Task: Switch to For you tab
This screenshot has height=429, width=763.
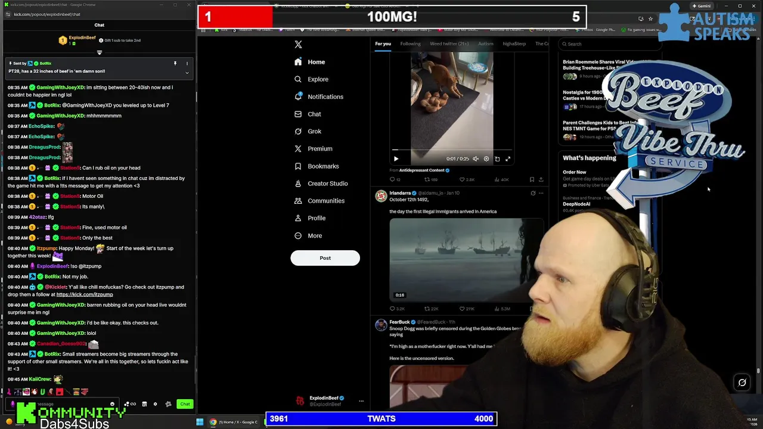Action: 383,43
